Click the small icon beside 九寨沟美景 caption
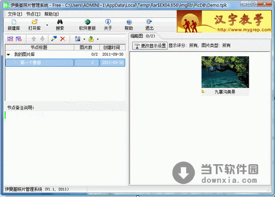This screenshot has width=275, height=197. pos(203,91)
